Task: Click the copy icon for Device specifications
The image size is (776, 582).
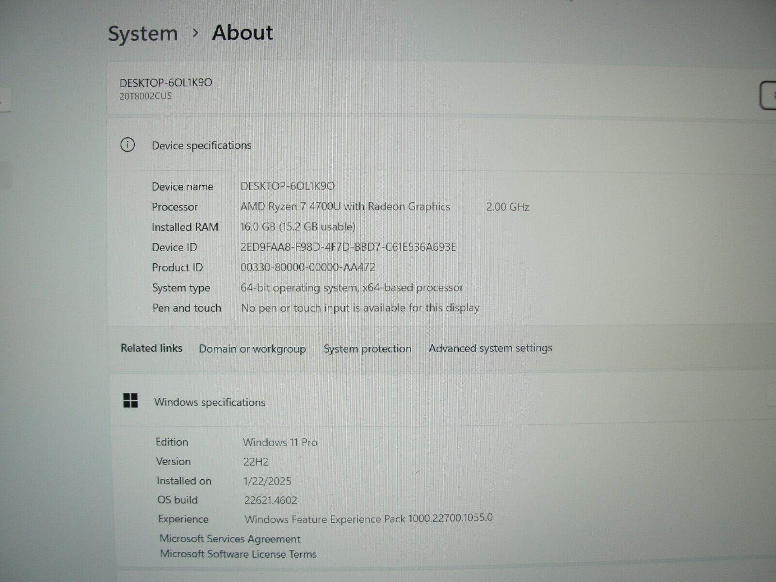Action: 771,144
